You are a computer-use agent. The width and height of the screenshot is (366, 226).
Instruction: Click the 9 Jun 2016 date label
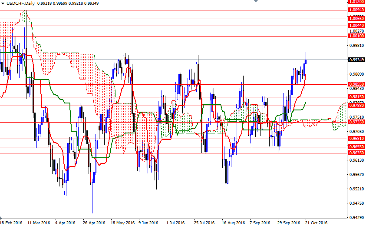[x=148, y=223]
